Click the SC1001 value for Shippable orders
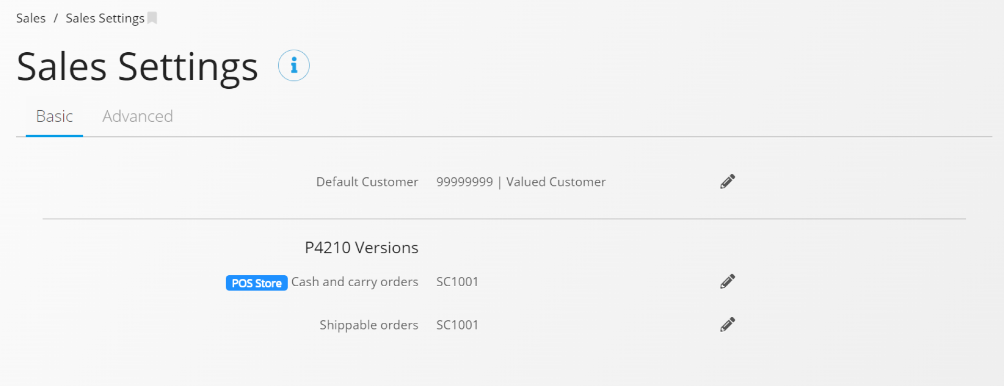Viewport: 1004px width, 386px height. click(x=458, y=325)
